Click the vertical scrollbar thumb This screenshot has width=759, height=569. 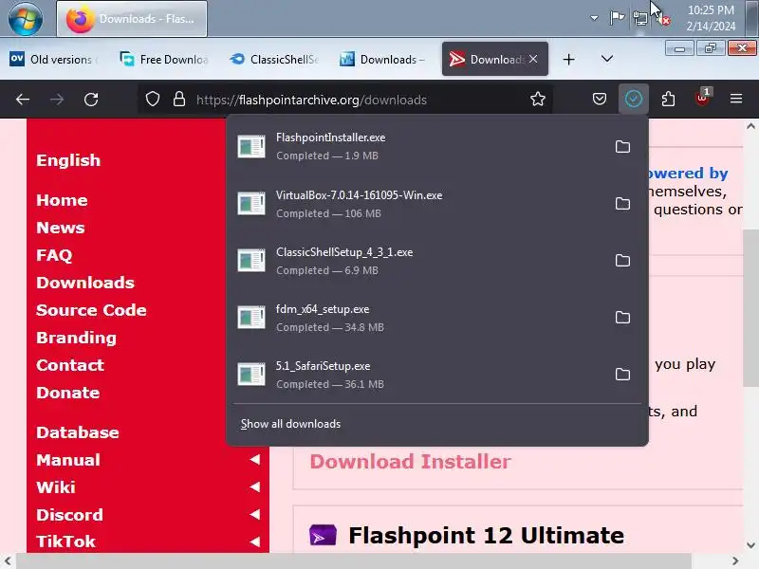(x=750, y=309)
